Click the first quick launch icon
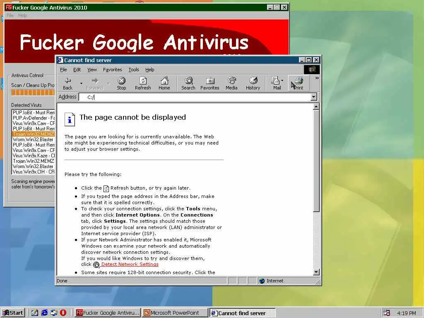This screenshot has height=318, width=424. (x=35, y=313)
